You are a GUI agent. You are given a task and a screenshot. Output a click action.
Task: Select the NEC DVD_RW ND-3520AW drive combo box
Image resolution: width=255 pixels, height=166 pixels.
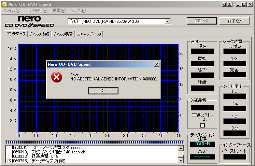point(116,21)
